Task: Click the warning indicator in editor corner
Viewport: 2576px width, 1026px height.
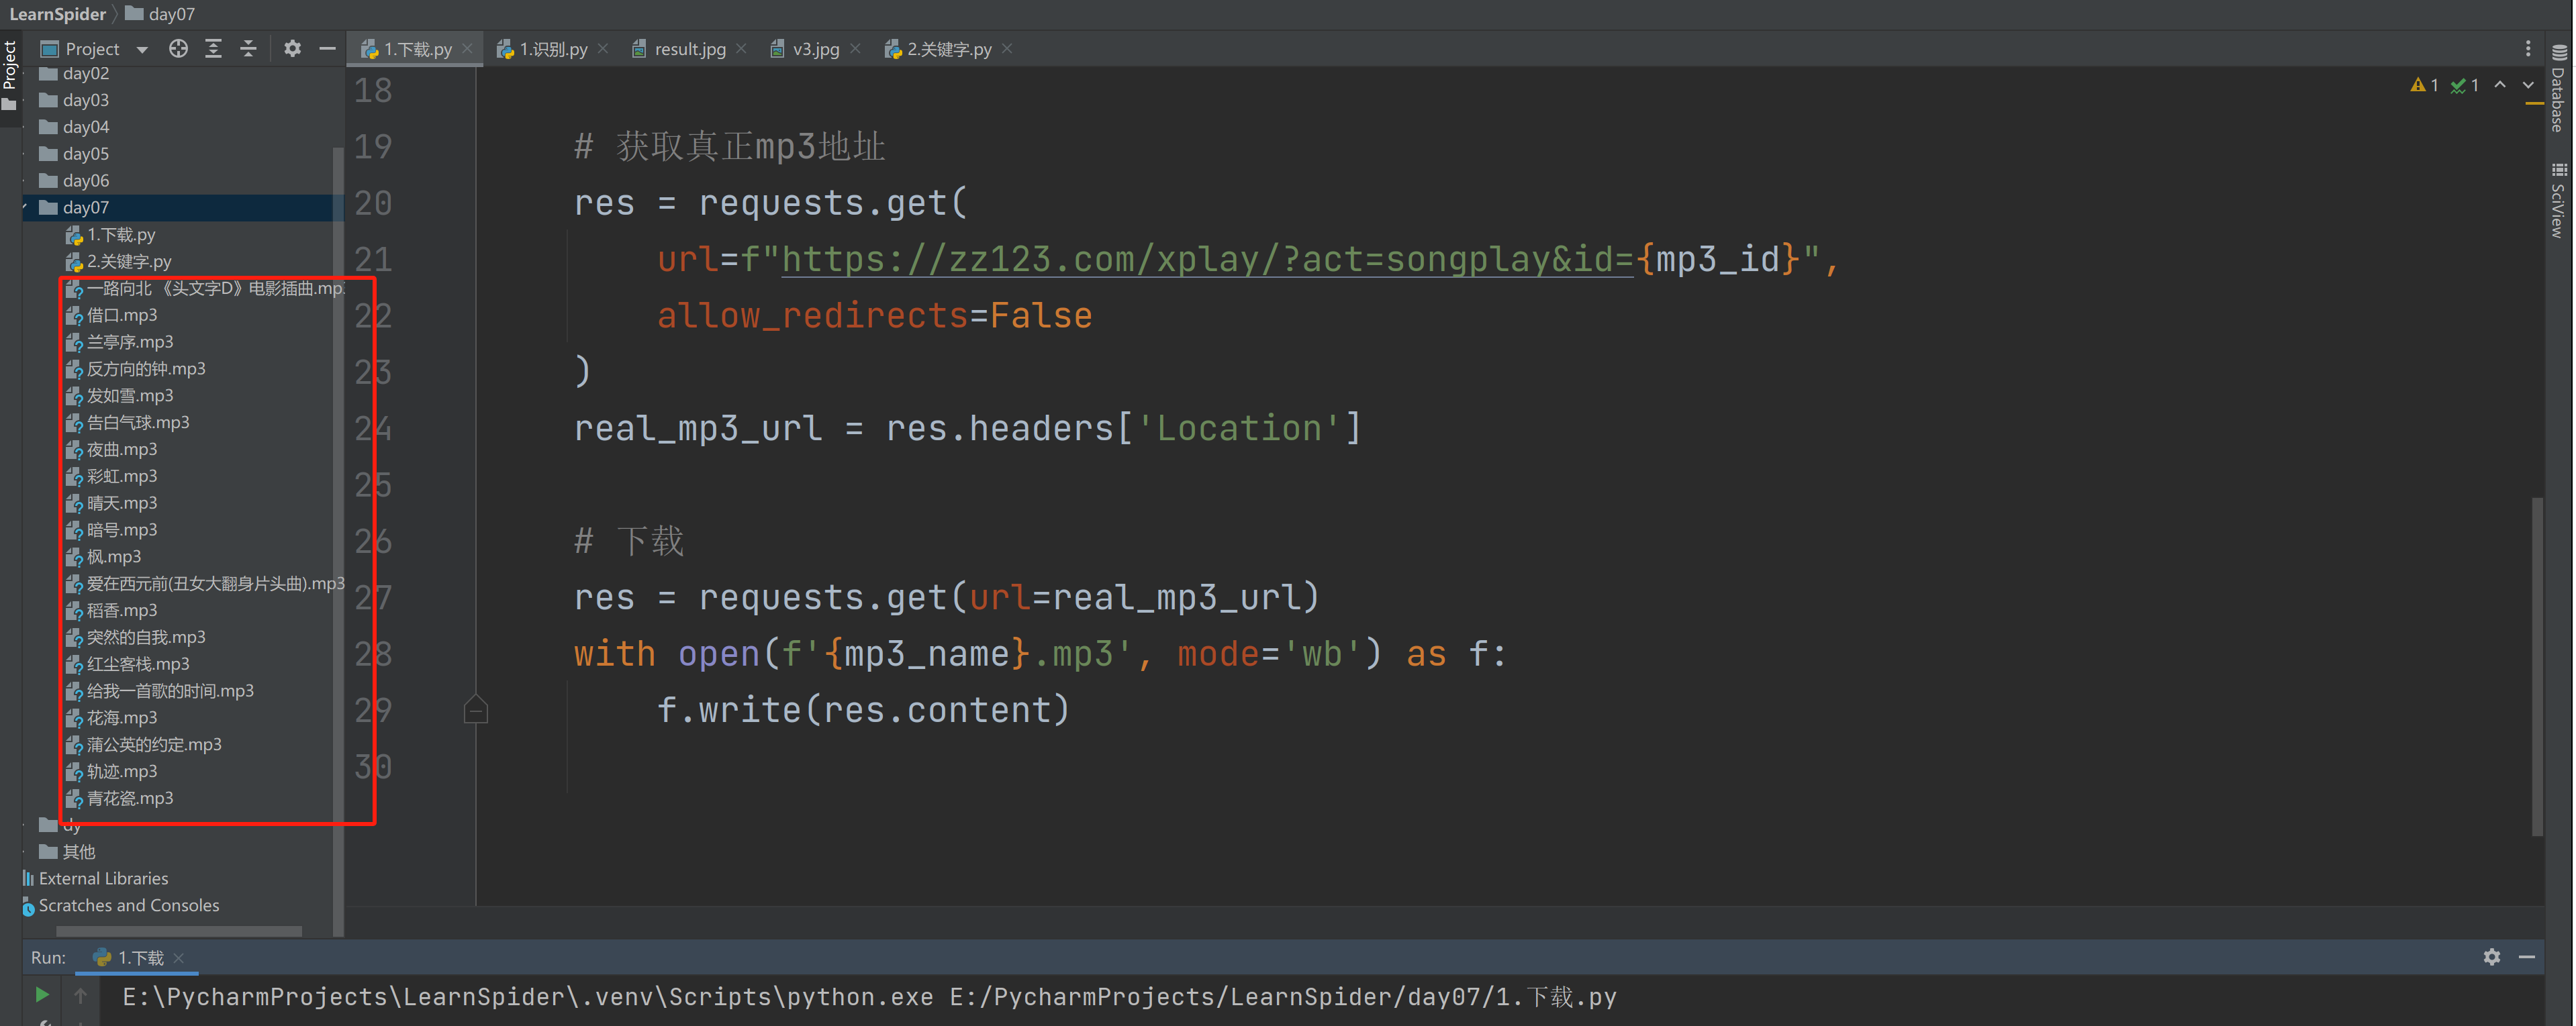Action: click(x=2424, y=85)
